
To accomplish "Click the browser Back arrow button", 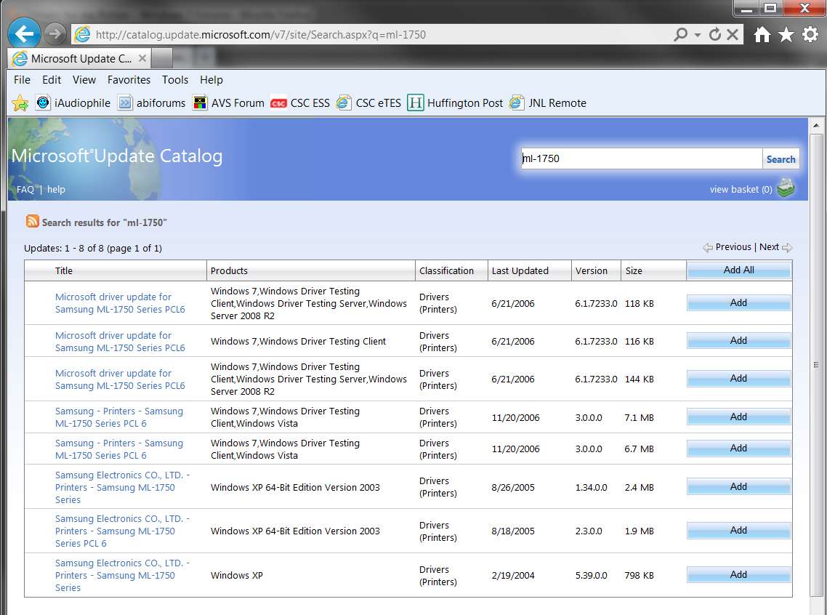I will [x=24, y=34].
